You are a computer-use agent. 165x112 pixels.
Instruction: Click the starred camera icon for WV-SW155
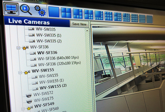coord(27,72)
